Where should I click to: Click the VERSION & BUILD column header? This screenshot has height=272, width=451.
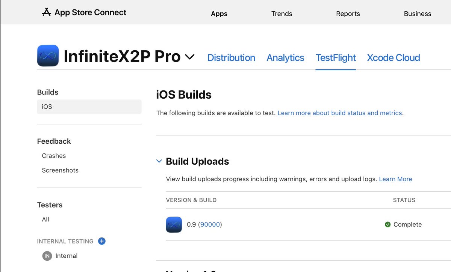point(191,200)
